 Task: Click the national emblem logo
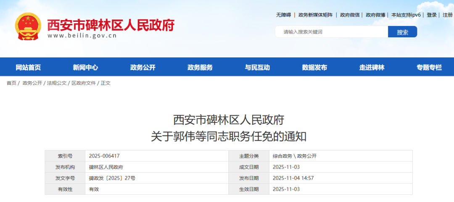coord(28,26)
